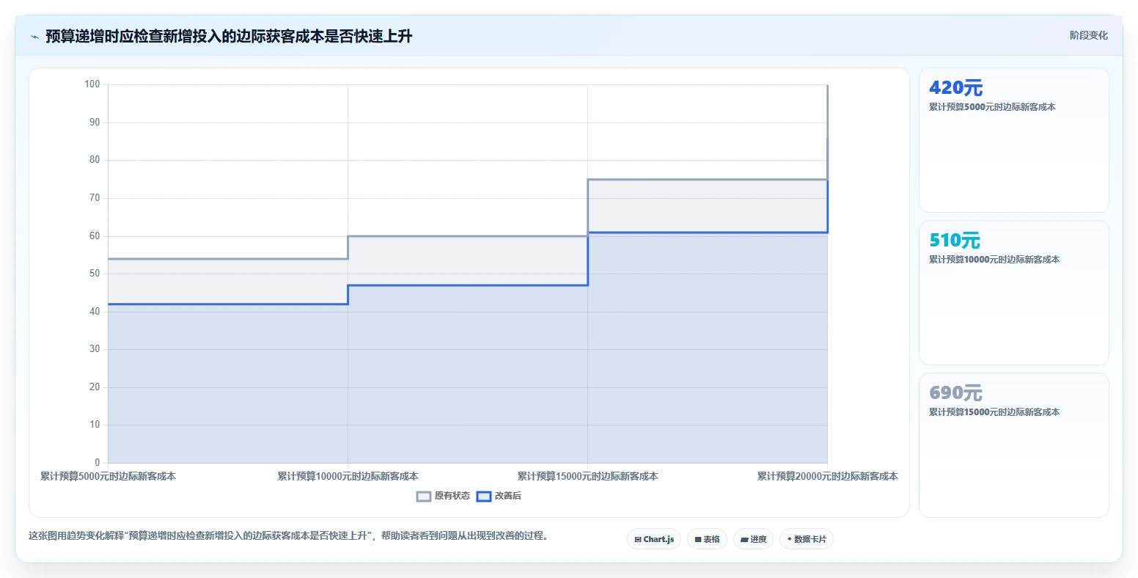Click card caption 累计预算10000元时边际新客成本
The width and height of the screenshot is (1138, 578).
[x=994, y=260]
